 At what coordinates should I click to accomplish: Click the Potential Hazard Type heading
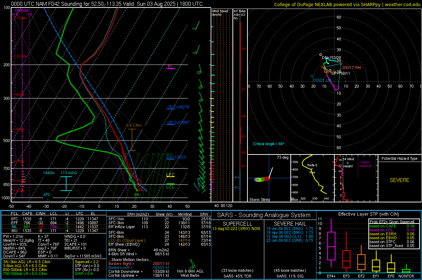click(x=399, y=158)
